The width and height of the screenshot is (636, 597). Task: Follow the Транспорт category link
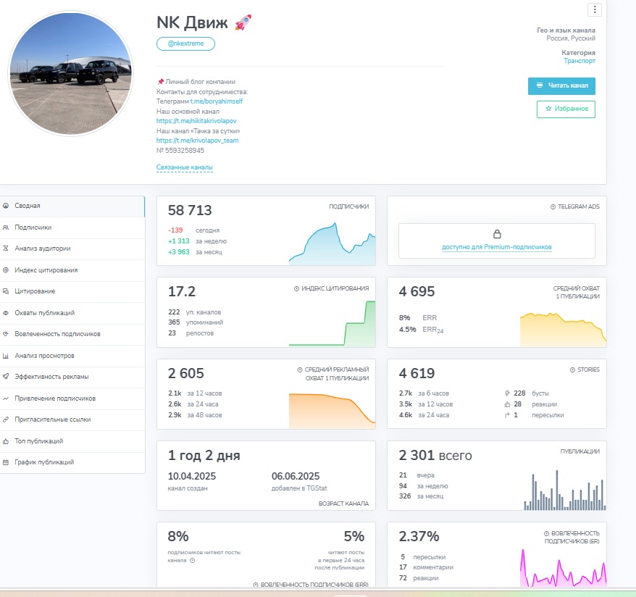pos(579,62)
